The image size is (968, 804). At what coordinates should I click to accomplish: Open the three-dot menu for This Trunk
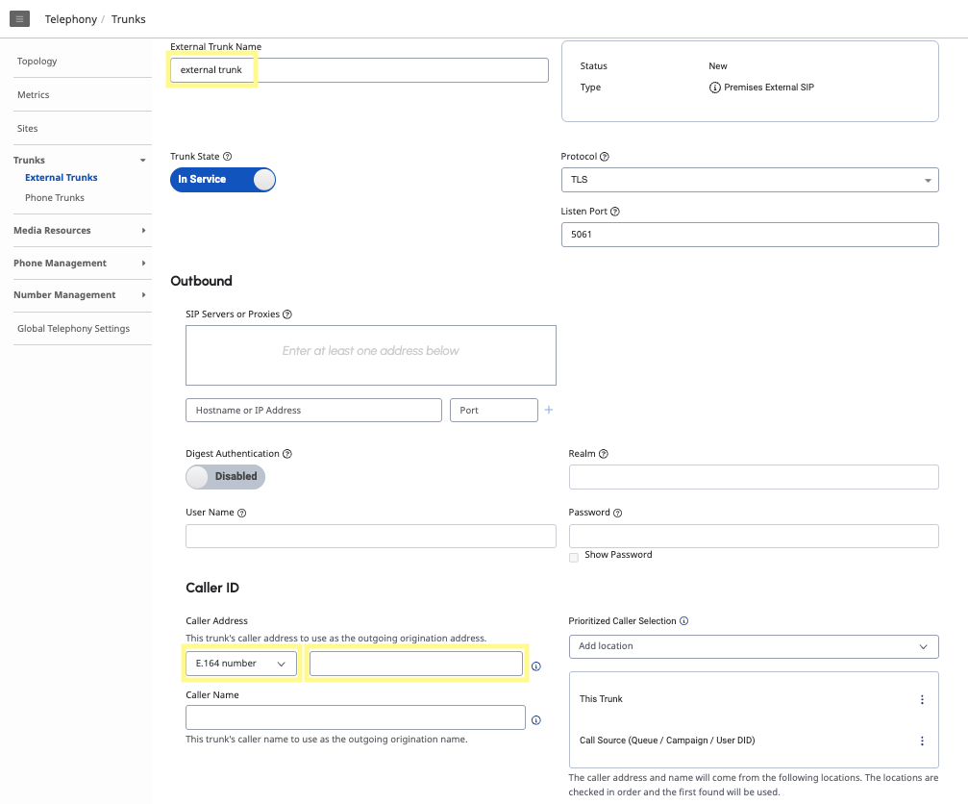tap(922, 699)
